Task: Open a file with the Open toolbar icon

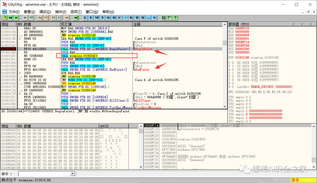Action: click(4, 18)
